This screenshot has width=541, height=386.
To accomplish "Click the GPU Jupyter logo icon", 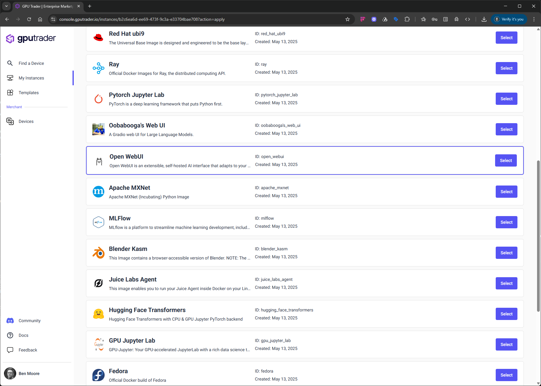I will pos(99,344).
